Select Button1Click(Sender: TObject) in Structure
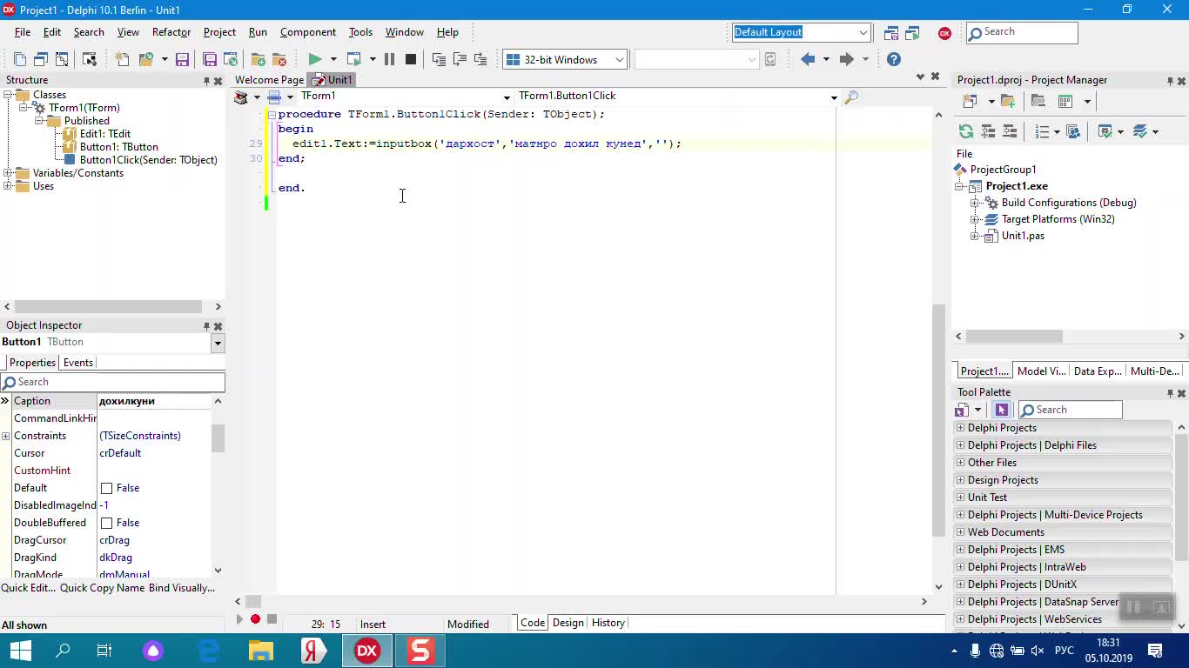 click(x=149, y=160)
